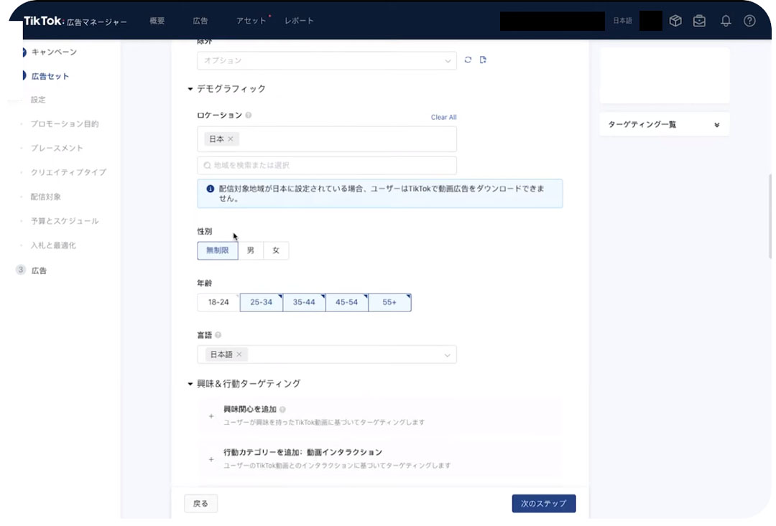Enable the 18-24 age group
The width and height of the screenshot is (776, 526).
click(217, 302)
